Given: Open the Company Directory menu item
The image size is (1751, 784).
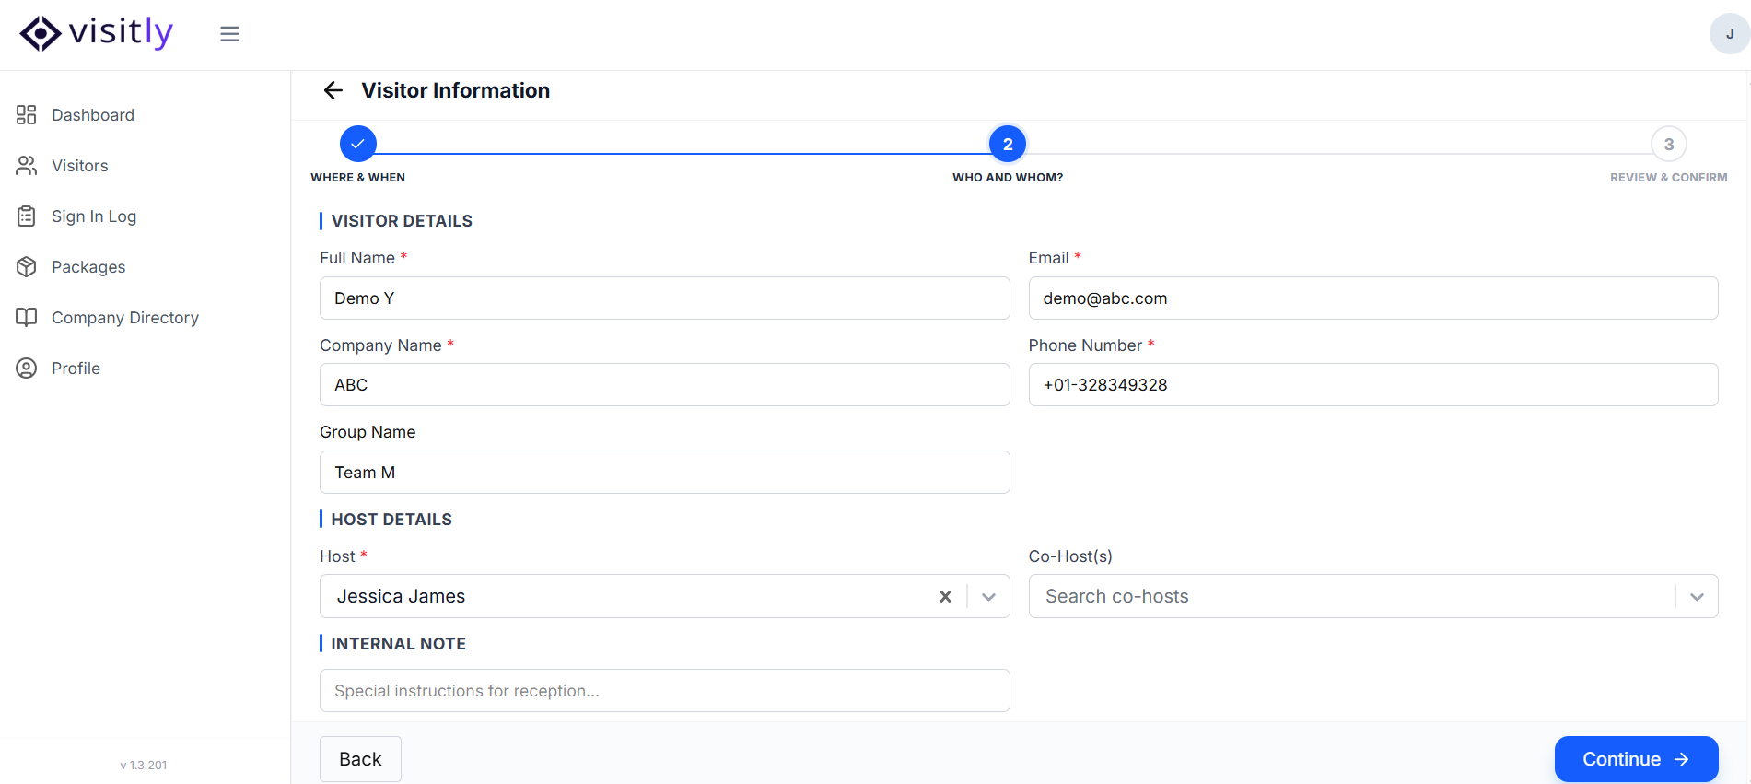Looking at the screenshot, I should (x=125, y=318).
